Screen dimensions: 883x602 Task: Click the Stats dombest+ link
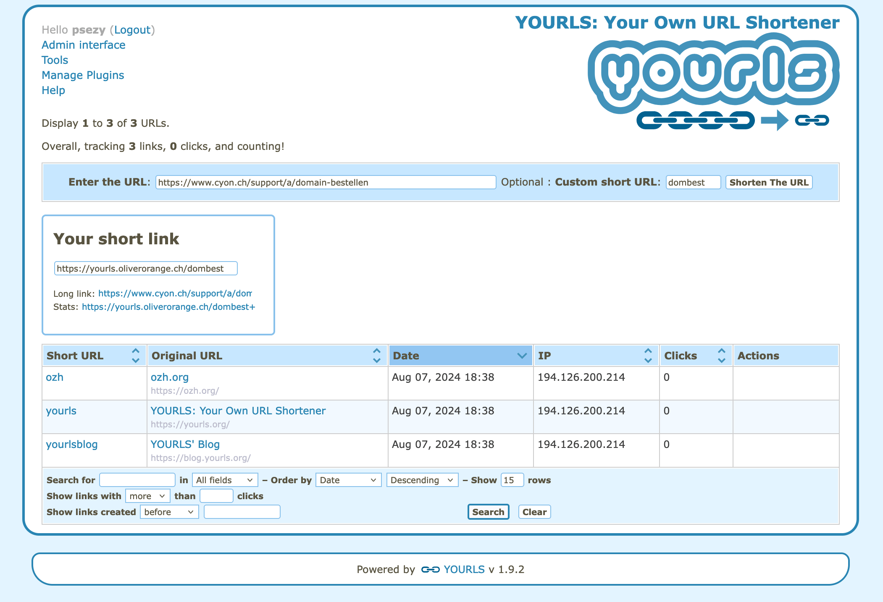(x=168, y=307)
